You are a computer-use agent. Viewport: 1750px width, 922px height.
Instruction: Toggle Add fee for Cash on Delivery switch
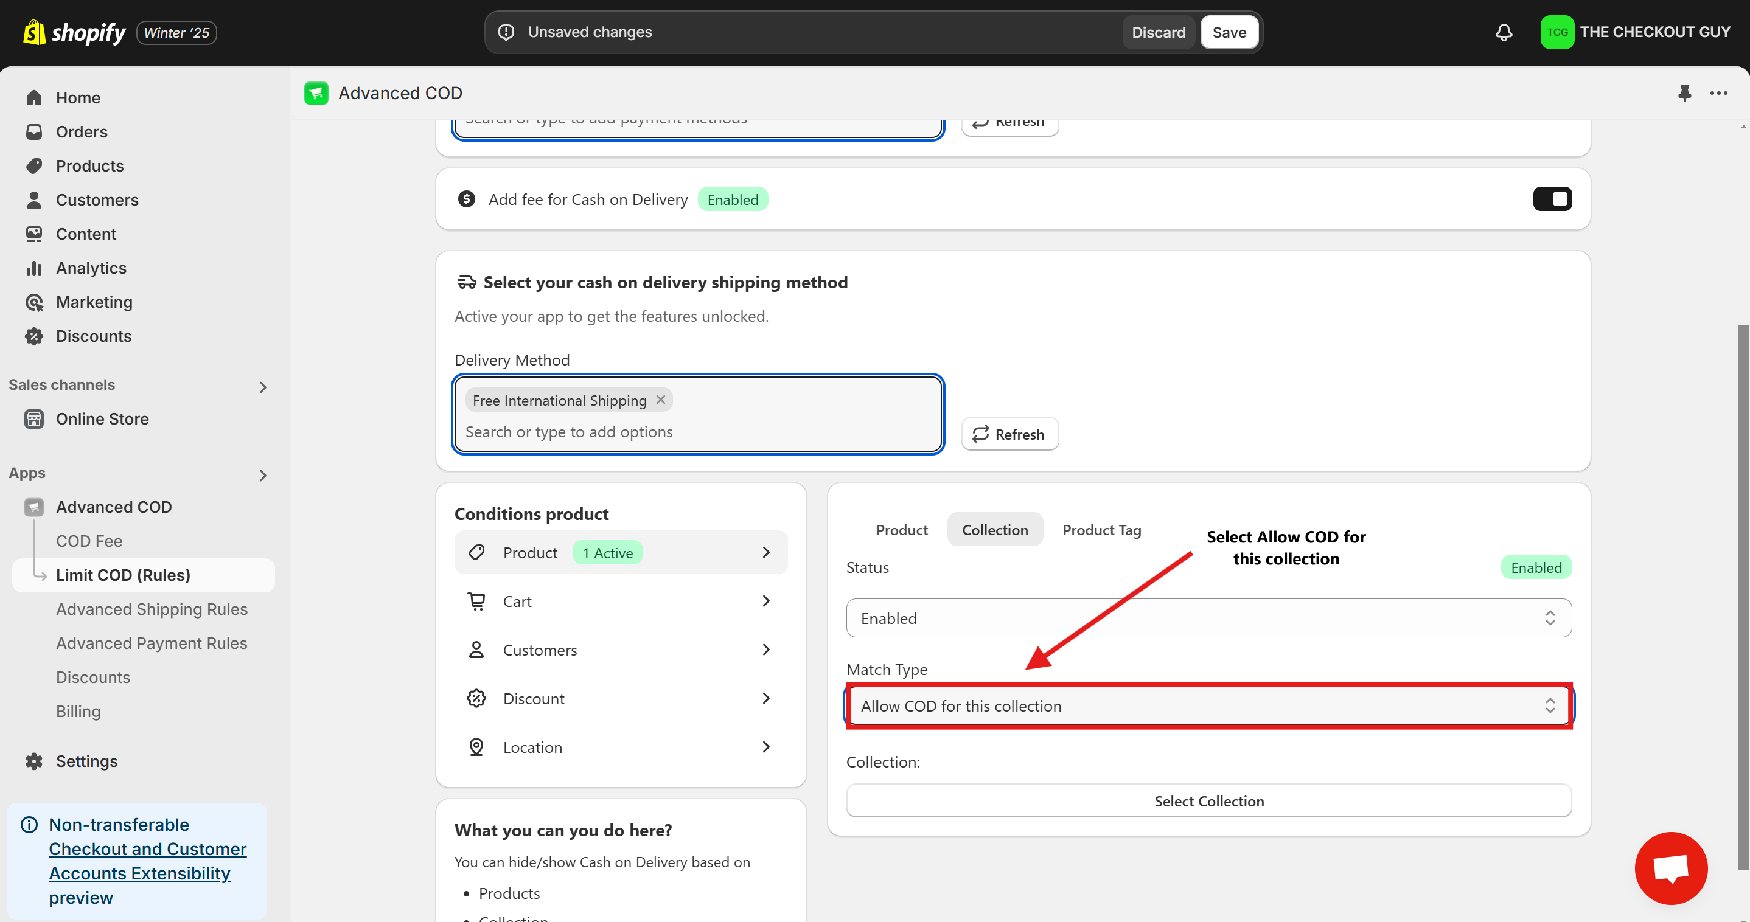pyautogui.click(x=1552, y=199)
